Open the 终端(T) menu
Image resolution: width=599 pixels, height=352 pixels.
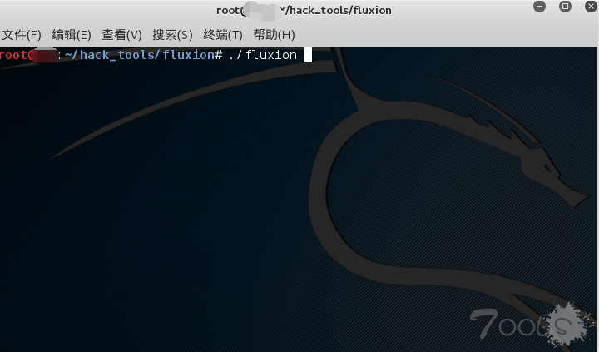click(223, 35)
